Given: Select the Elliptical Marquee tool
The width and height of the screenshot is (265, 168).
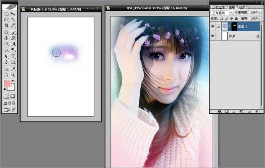Looking at the screenshot, I should (6, 14).
